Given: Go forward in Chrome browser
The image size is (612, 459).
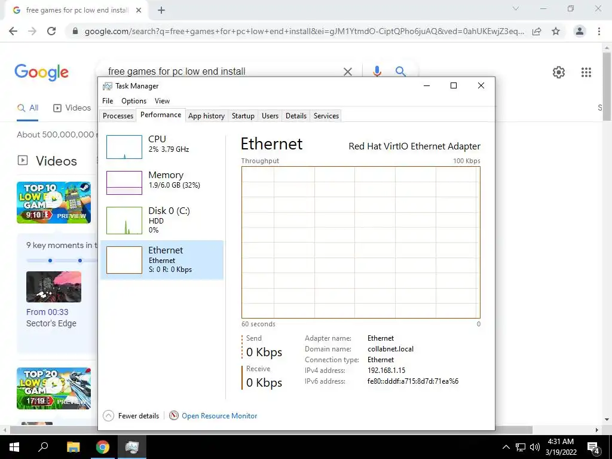Looking at the screenshot, I should 32,31.
